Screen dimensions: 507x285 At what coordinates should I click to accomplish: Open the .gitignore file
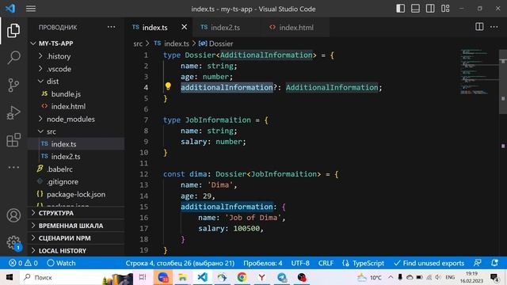pos(76,182)
